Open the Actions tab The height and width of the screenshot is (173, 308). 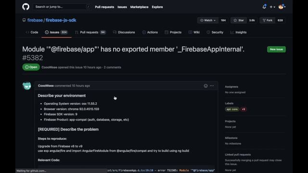(x=150, y=32)
